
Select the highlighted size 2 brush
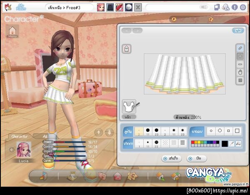click(139, 131)
